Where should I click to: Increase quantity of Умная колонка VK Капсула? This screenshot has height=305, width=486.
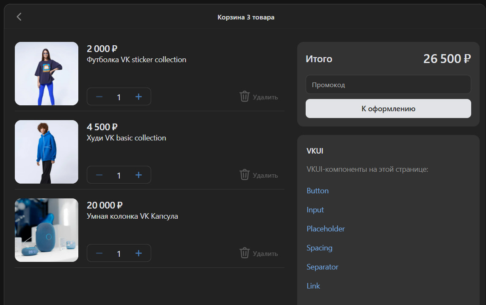(138, 253)
